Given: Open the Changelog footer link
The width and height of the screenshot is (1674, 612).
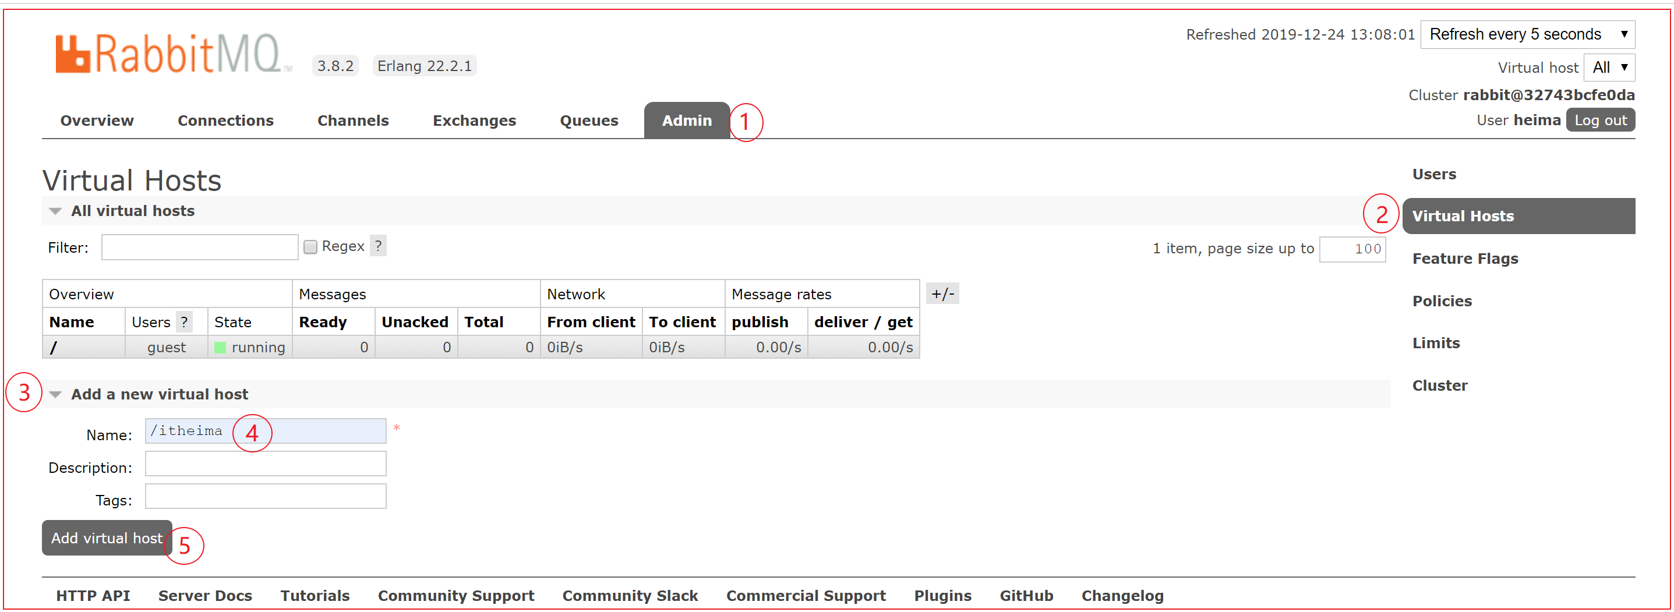Looking at the screenshot, I should (1122, 596).
